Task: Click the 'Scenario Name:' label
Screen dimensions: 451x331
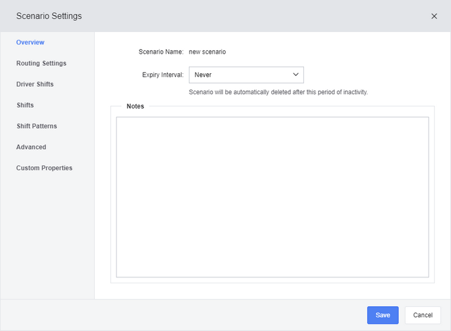Action: point(161,52)
